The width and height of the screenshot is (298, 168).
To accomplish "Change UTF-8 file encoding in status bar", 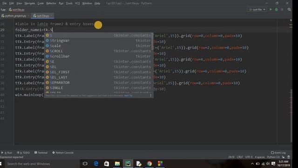I will tap(249, 157).
